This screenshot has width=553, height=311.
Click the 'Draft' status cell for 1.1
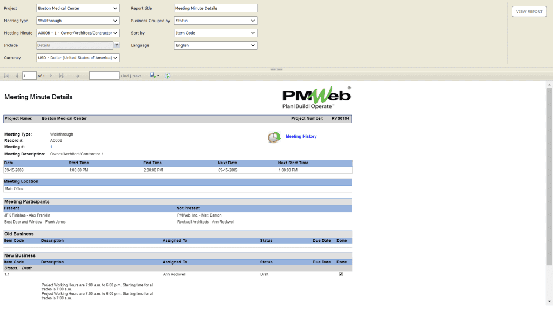coord(265,274)
